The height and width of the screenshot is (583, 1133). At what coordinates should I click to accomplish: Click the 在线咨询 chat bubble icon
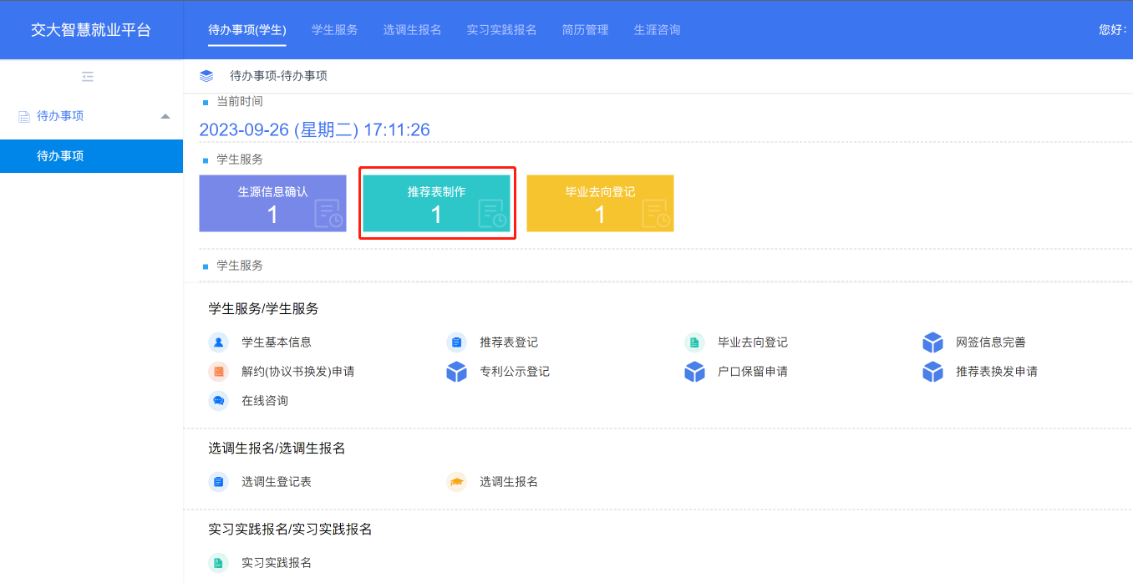(218, 401)
